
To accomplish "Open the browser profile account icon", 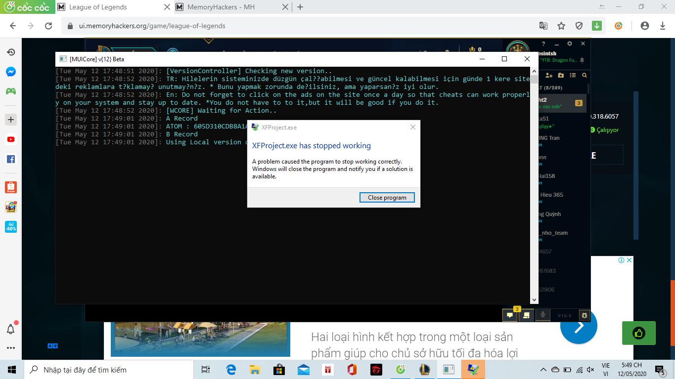I will [x=644, y=26].
